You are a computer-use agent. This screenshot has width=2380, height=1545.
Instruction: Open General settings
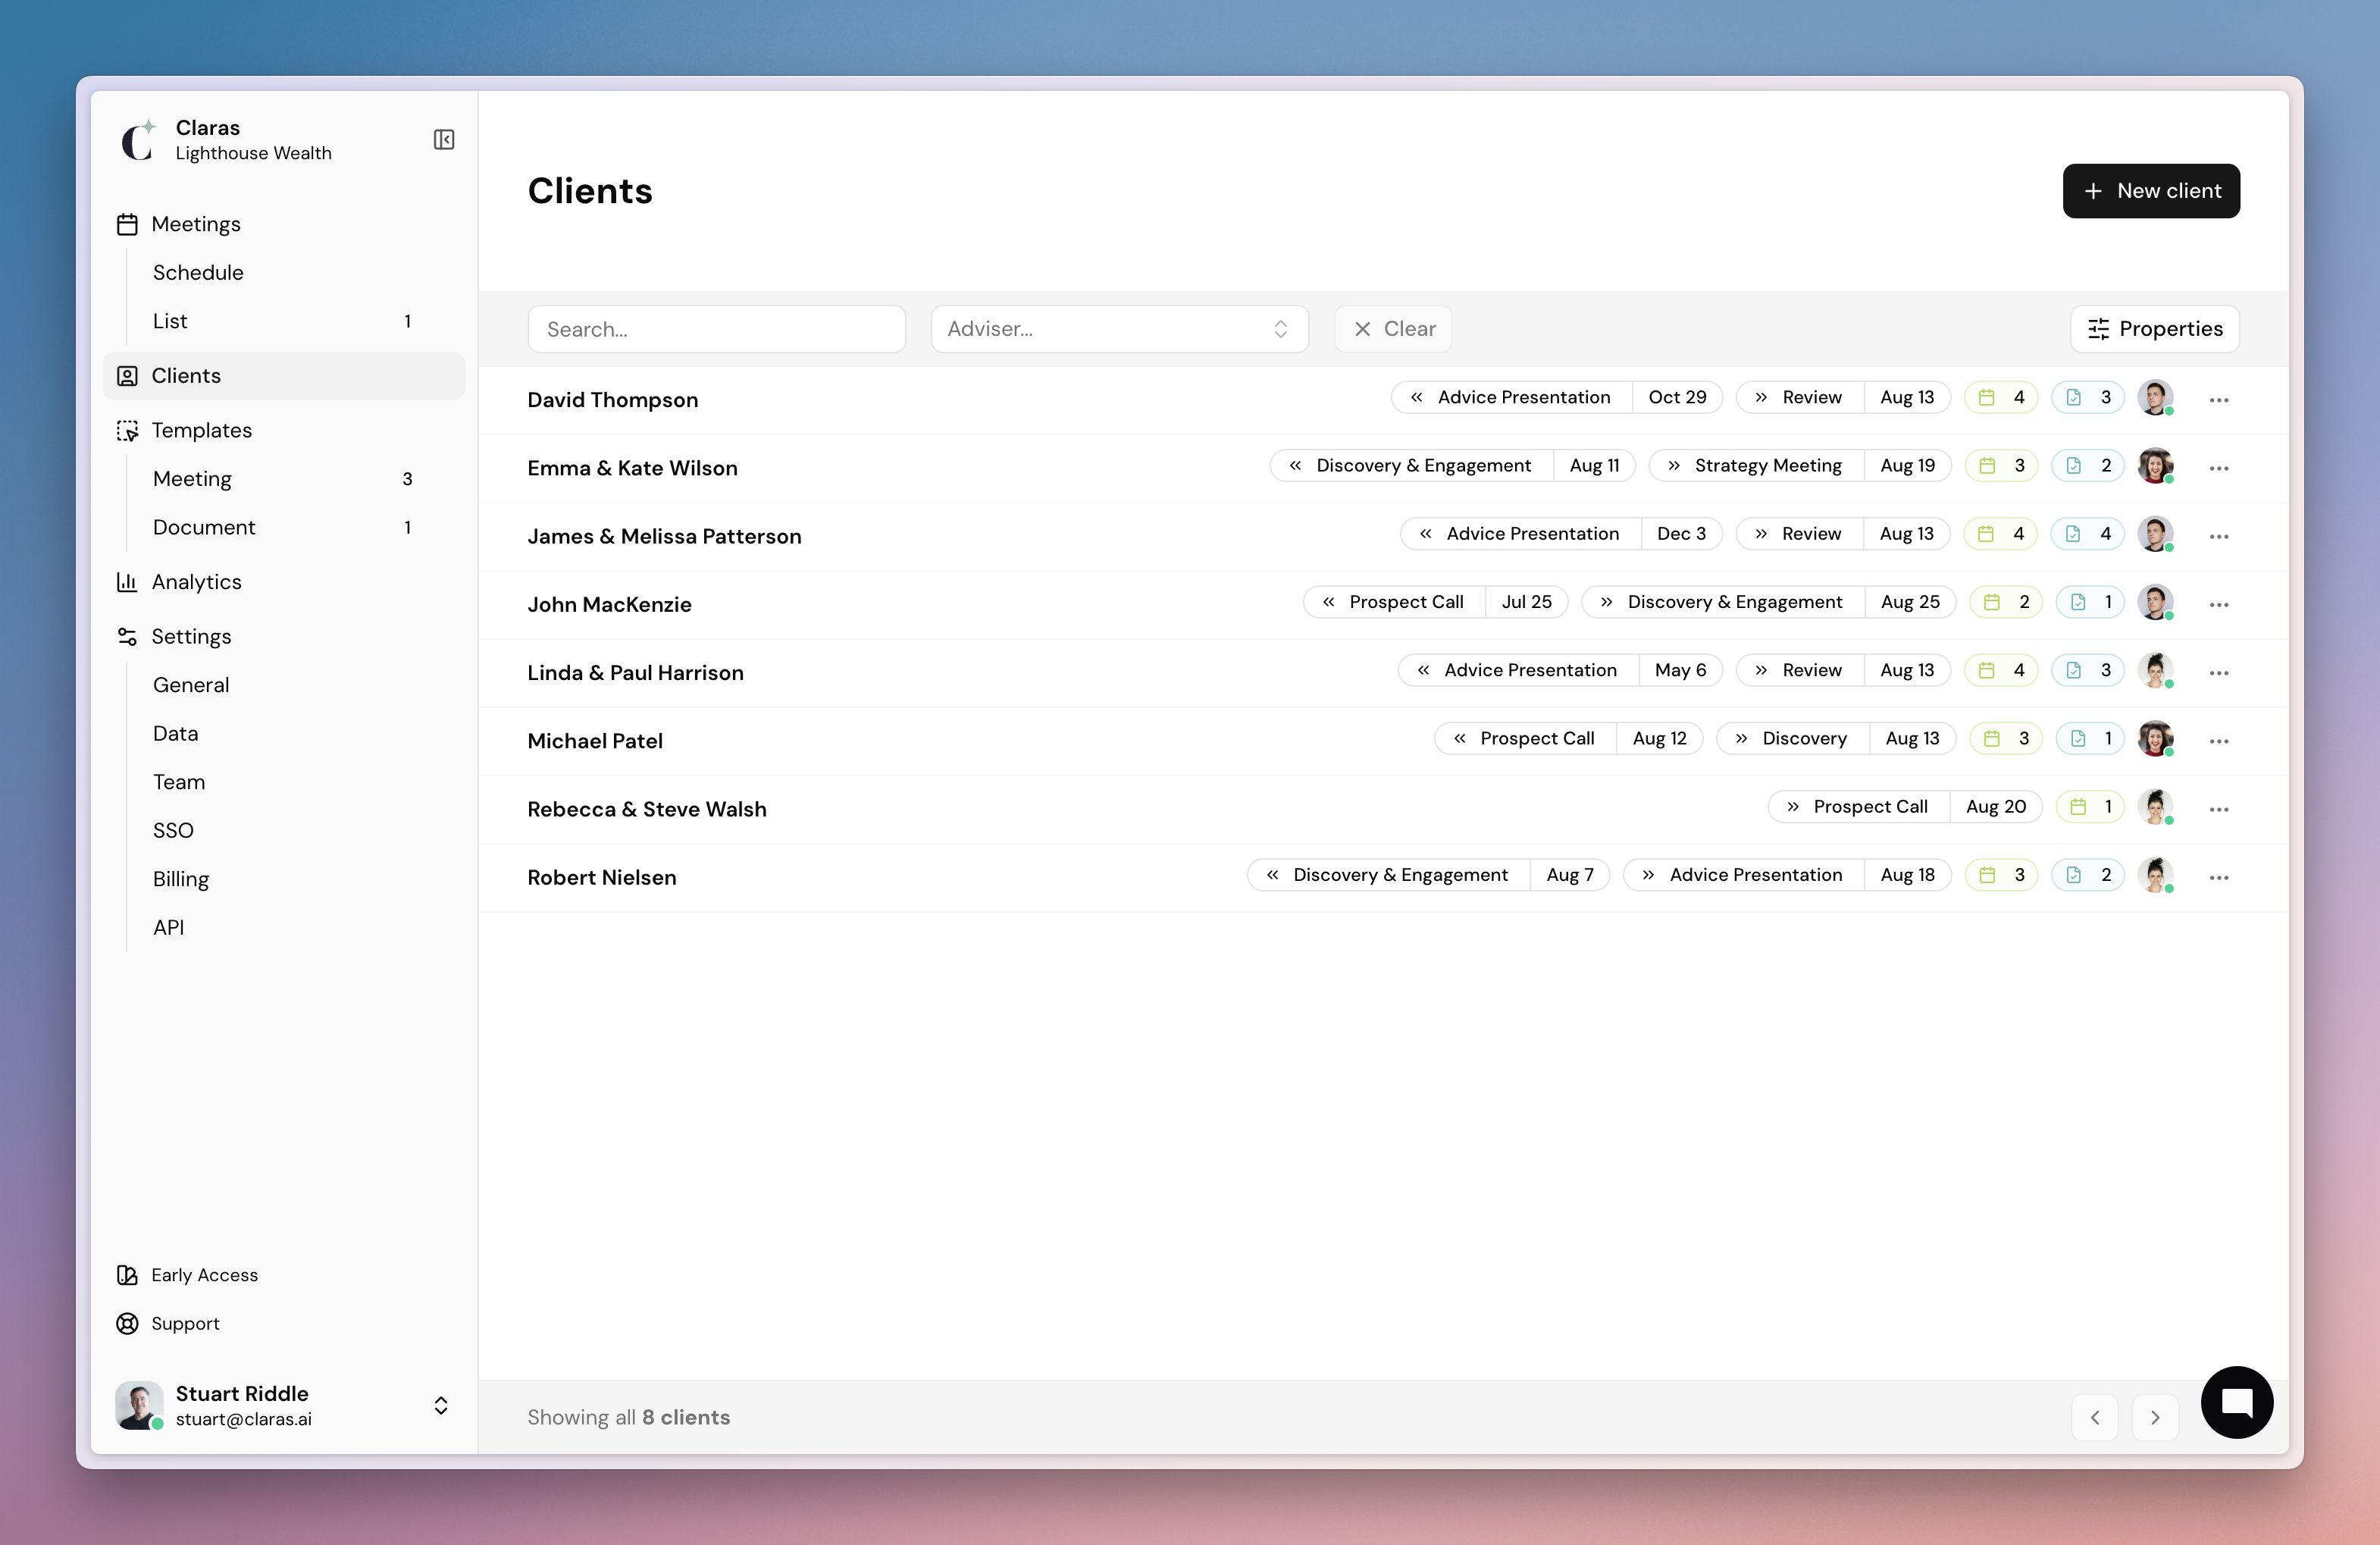[191, 685]
